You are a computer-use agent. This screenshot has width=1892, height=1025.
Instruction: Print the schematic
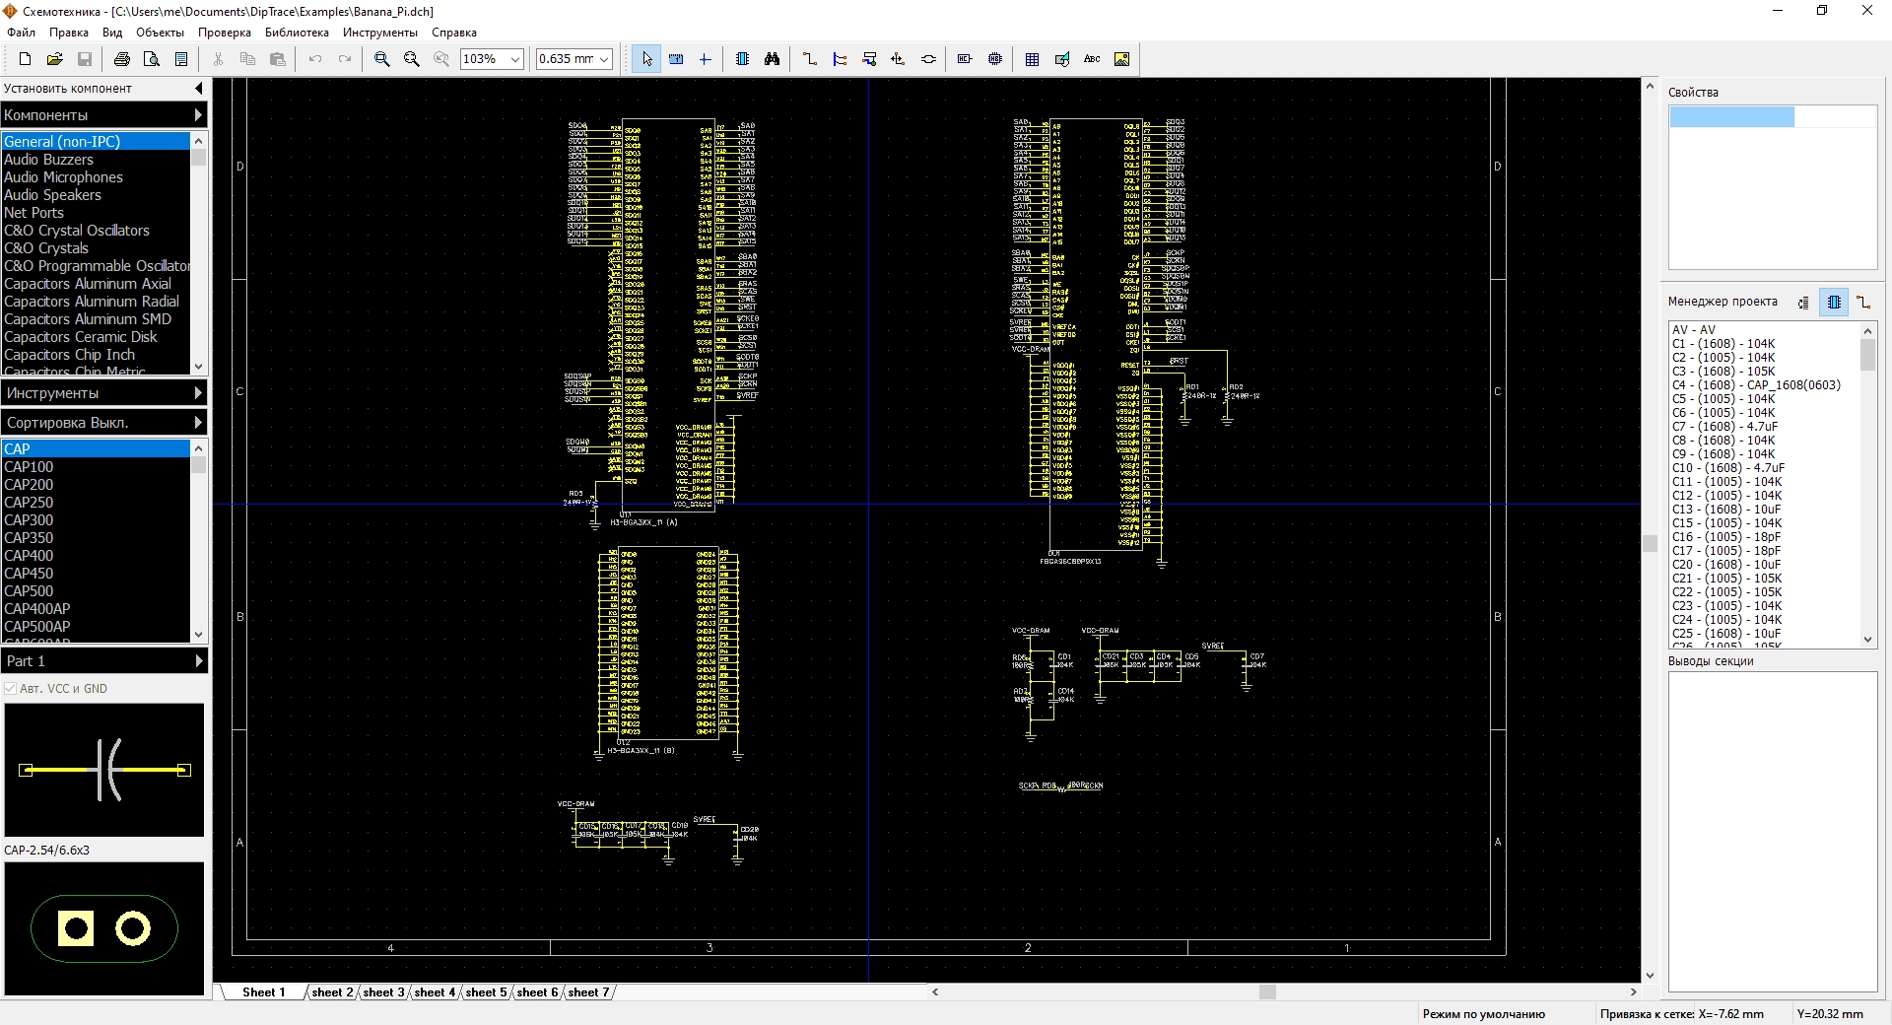[122, 59]
